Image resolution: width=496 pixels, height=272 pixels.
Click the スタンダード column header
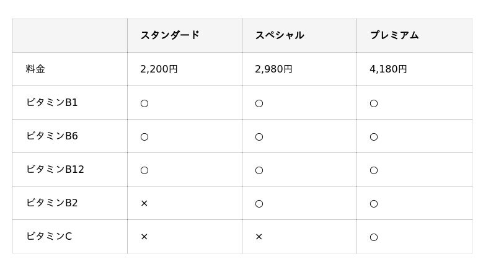click(170, 35)
